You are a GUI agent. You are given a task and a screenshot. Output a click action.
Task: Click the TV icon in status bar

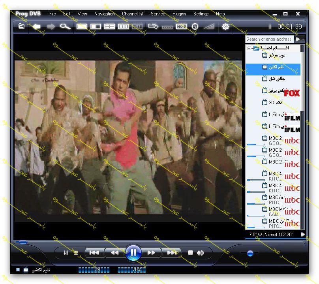(26, 270)
